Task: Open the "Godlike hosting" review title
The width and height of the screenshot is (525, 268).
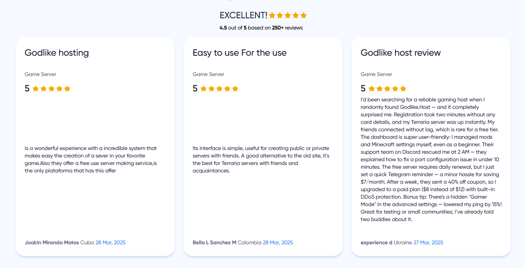Action: point(57,53)
